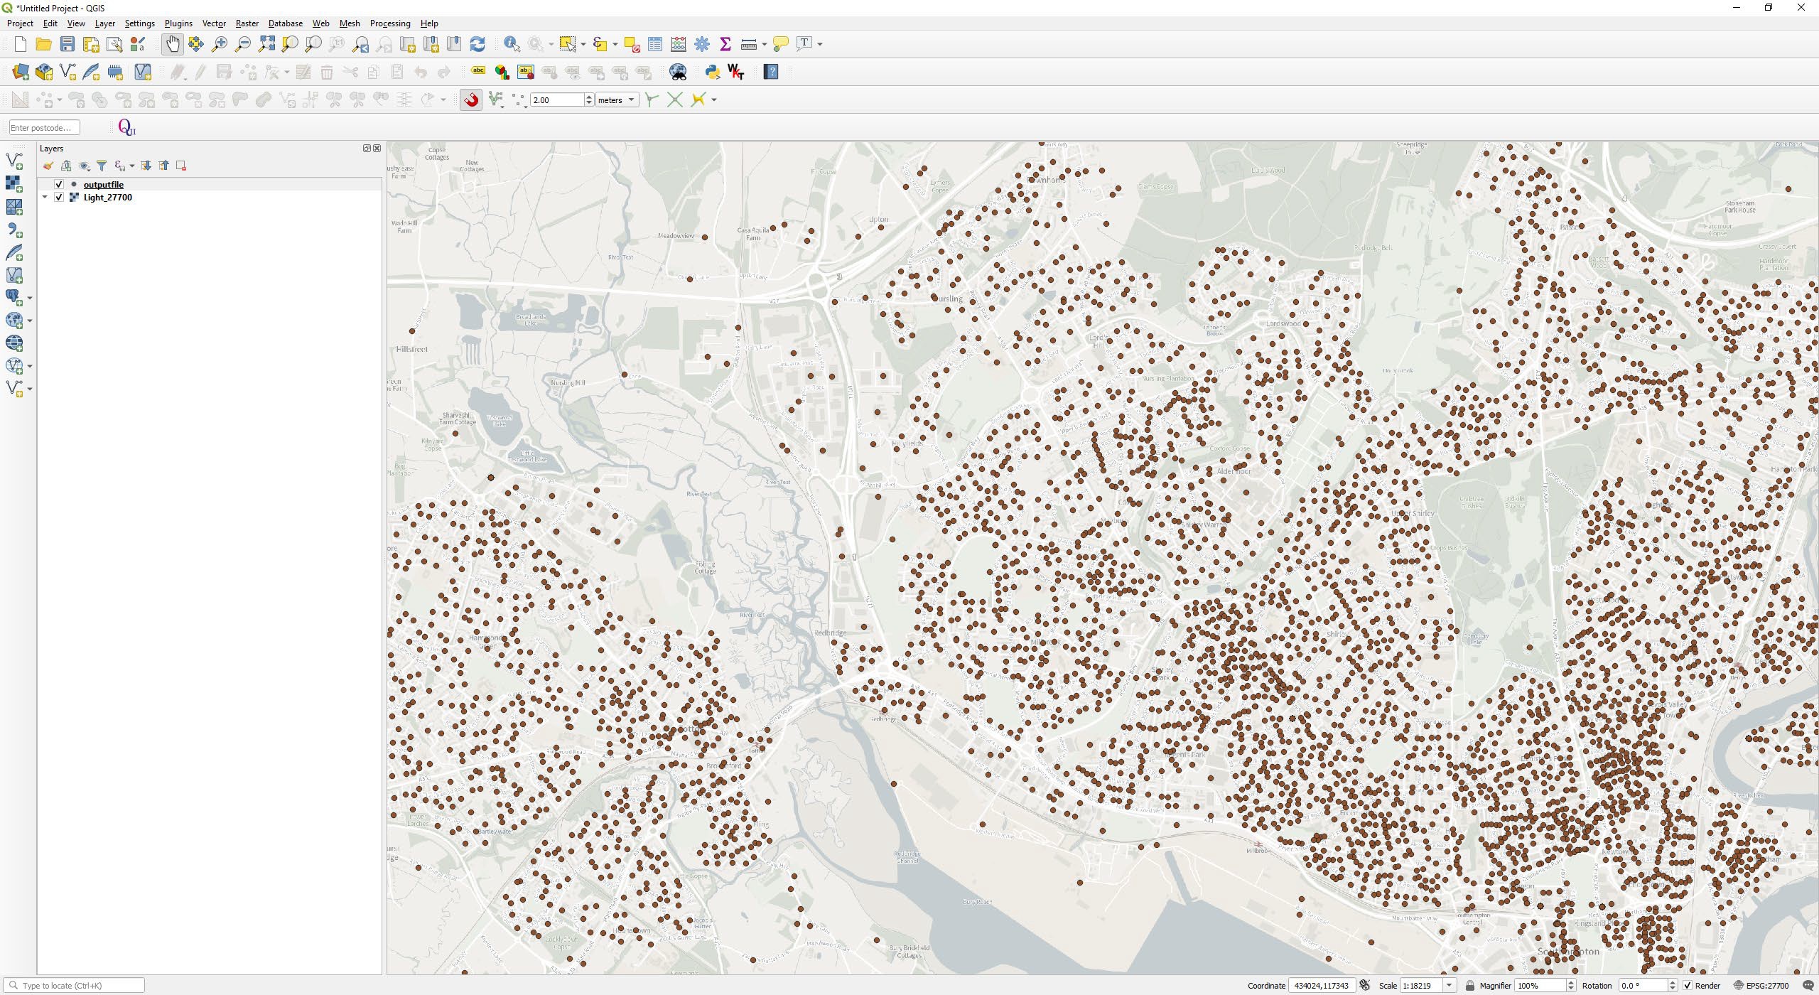The image size is (1819, 995).
Task: Open the attribute table
Action: pos(655,44)
